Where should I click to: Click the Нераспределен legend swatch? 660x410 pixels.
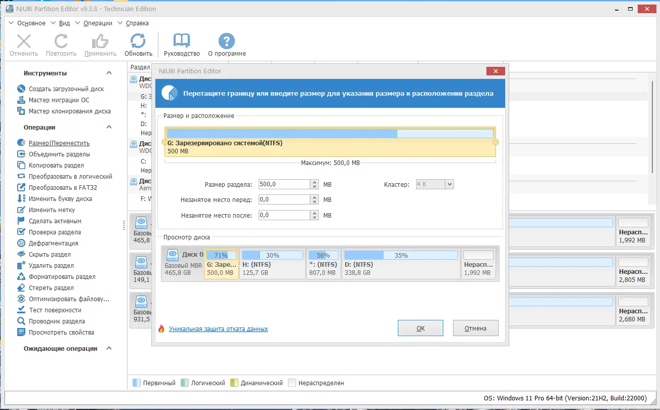coord(292,383)
